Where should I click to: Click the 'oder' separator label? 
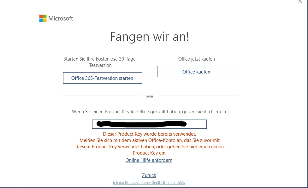(x=150, y=96)
